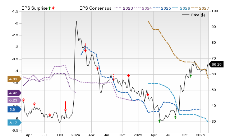
Task: Toggle the 2026 consensus series in legend
Action: pyautogui.click(x=181, y=8)
